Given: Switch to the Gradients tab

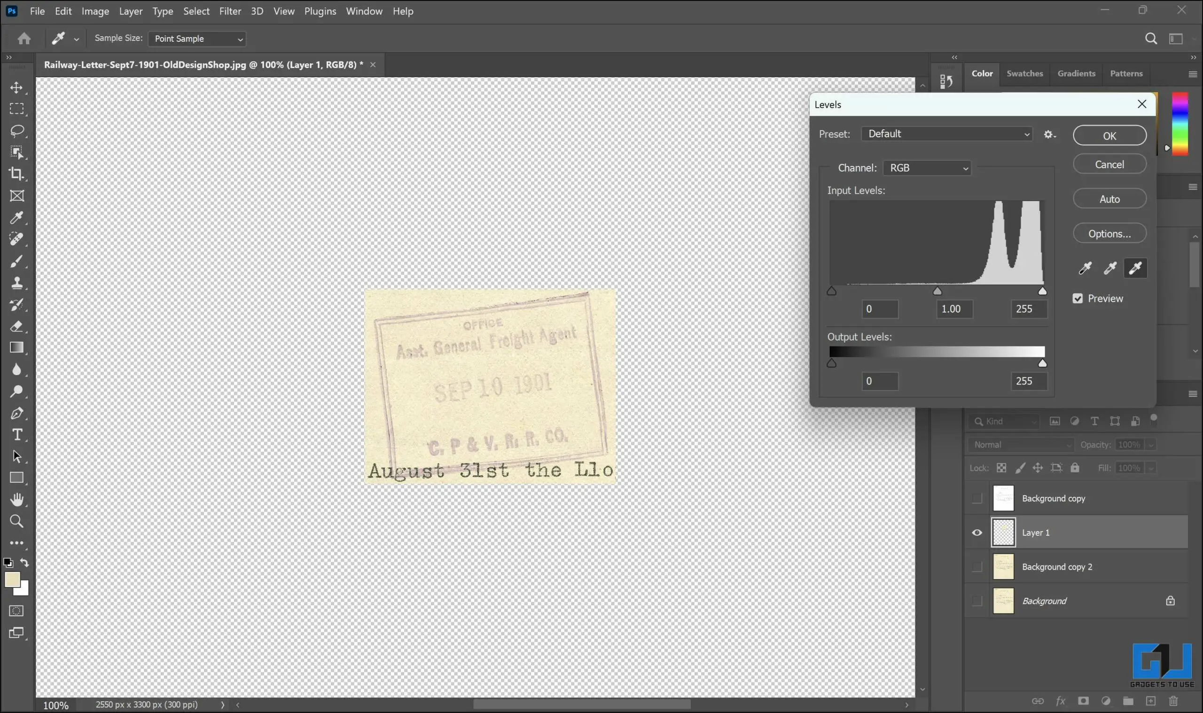Looking at the screenshot, I should point(1076,73).
